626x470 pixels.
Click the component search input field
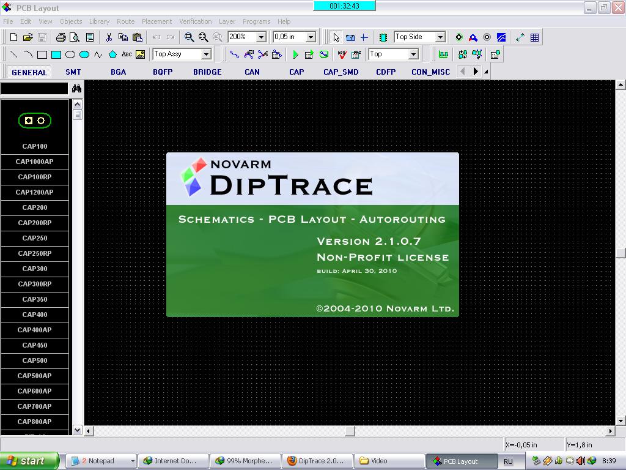point(34,89)
